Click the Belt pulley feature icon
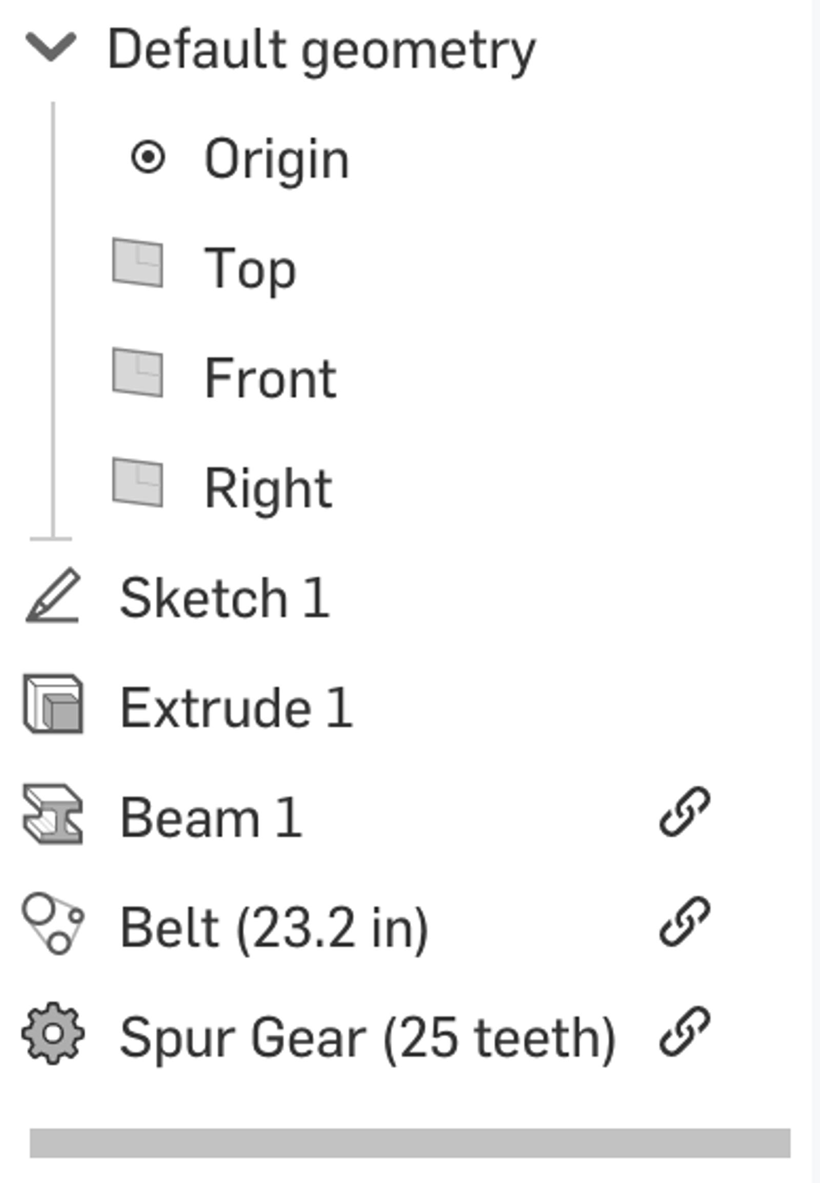The image size is (820, 1183). (53, 923)
